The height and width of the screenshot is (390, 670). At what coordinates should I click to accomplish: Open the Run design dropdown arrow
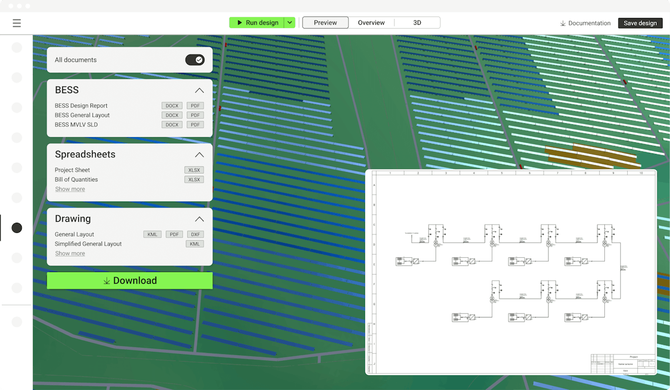point(290,23)
